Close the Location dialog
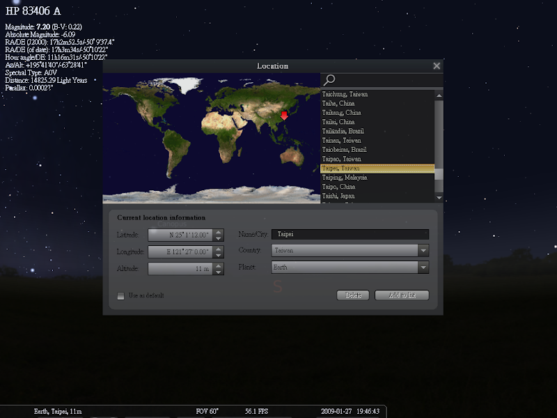This screenshot has width=557, height=418. [x=437, y=66]
